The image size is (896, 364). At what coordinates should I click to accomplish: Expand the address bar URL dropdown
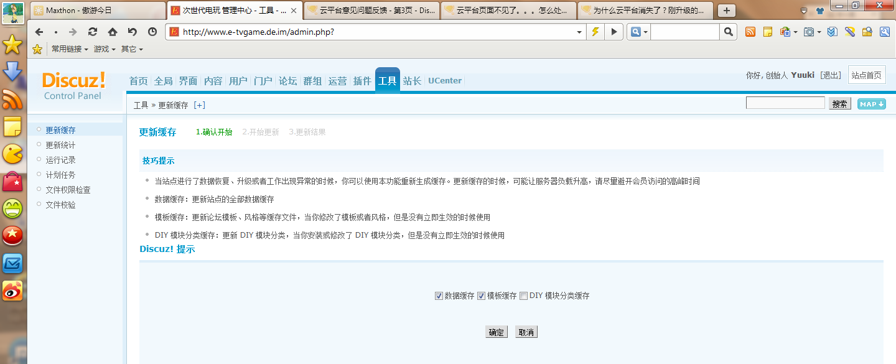coord(579,32)
